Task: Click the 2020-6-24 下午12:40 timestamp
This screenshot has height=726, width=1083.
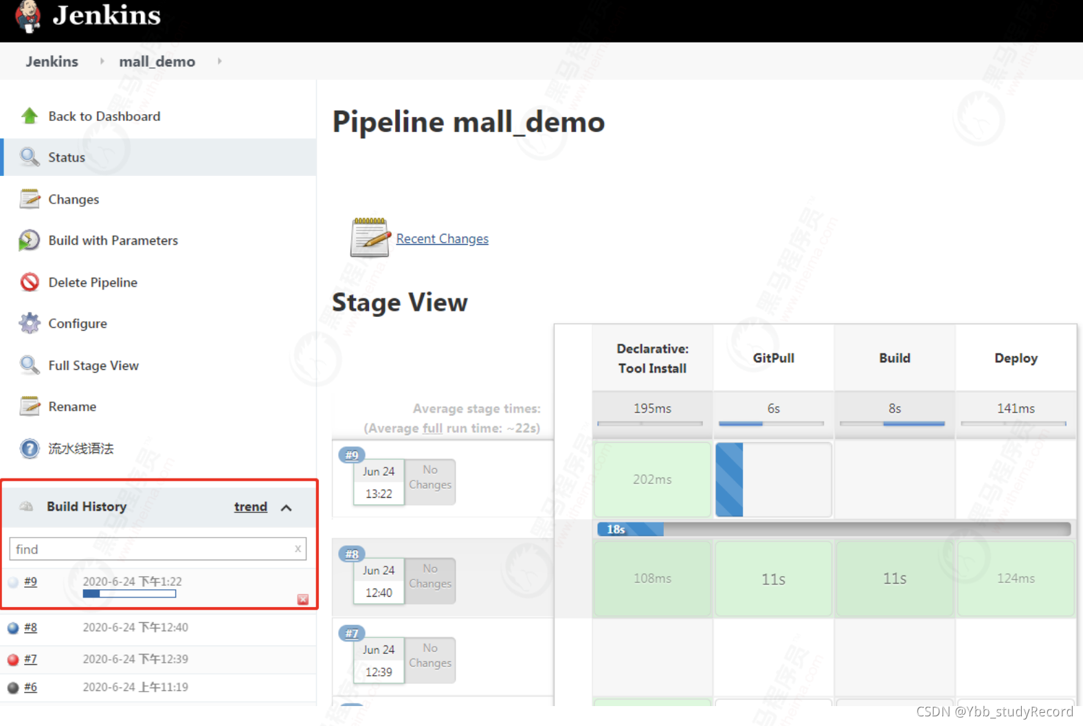Action: [x=135, y=627]
